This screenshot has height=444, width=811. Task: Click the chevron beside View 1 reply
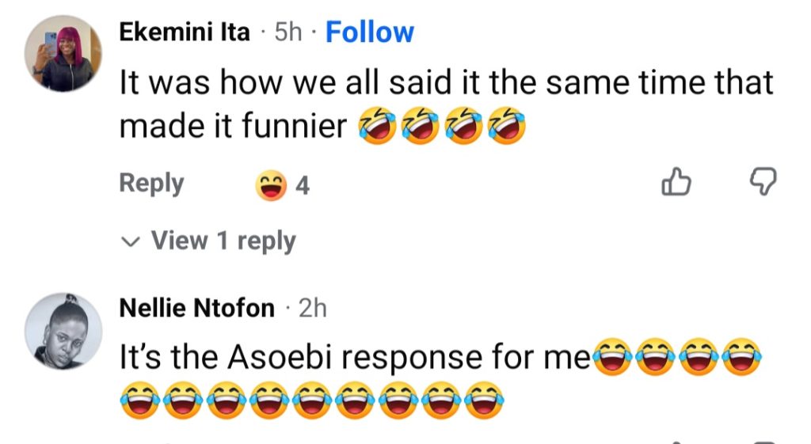click(x=130, y=242)
